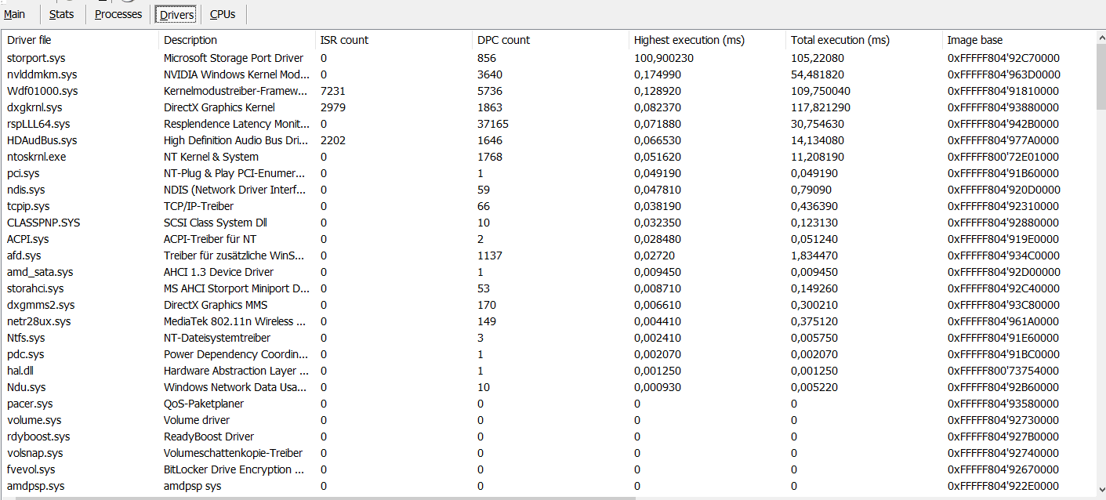Click the QoS-Paketplaner description
The width and height of the screenshot is (1106, 500).
(204, 404)
